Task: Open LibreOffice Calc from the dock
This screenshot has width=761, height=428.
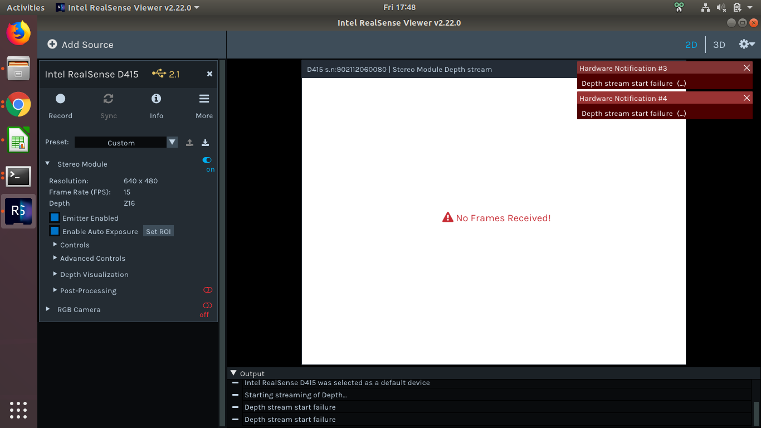Action: pos(18,140)
